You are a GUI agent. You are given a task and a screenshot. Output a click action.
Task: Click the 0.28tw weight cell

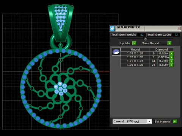(x=164, y=61)
